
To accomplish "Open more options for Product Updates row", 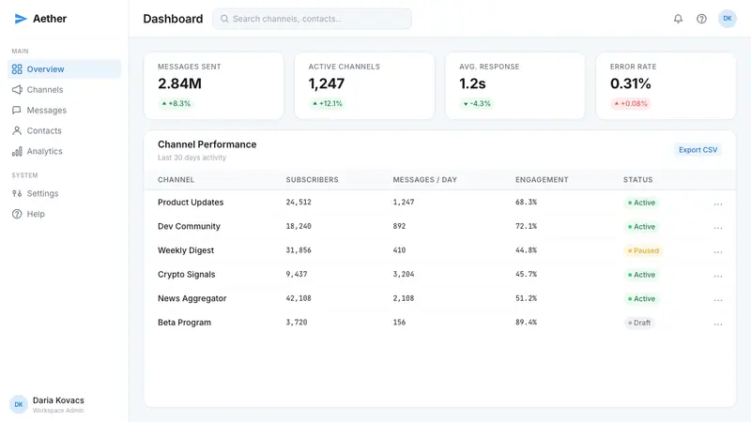I will tap(718, 203).
